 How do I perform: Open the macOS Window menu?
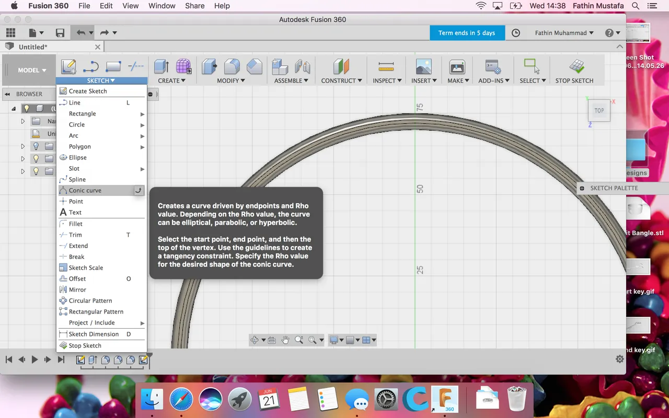pyautogui.click(x=162, y=6)
